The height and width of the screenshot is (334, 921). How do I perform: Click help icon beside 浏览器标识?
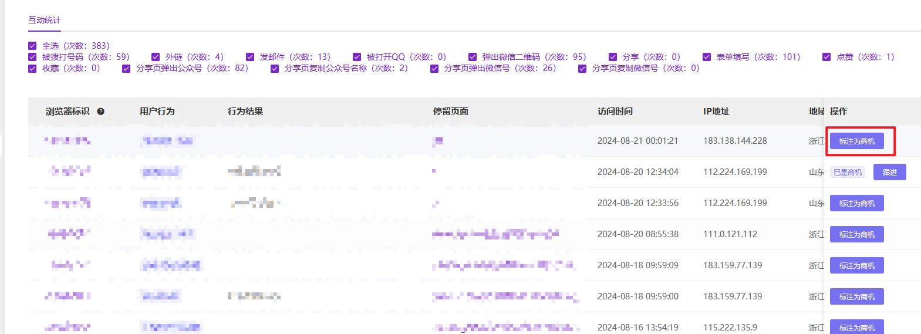pos(100,112)
